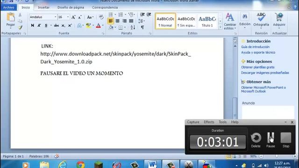
Task: Click the bullet list icon
Action: 111,14
